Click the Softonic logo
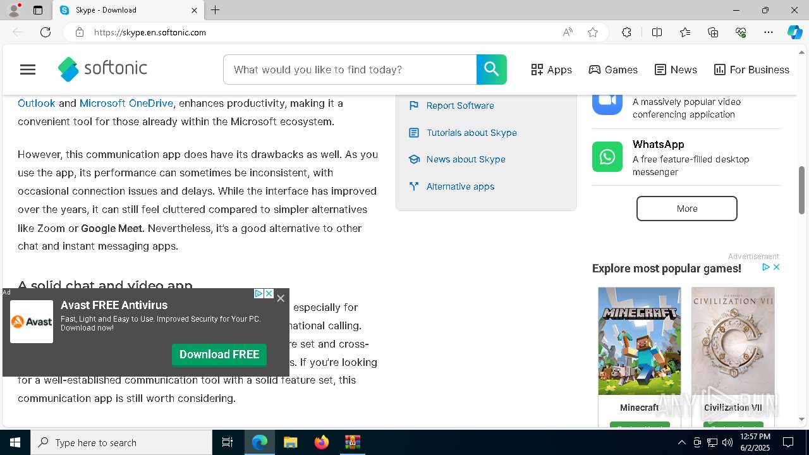 point(102,69)
